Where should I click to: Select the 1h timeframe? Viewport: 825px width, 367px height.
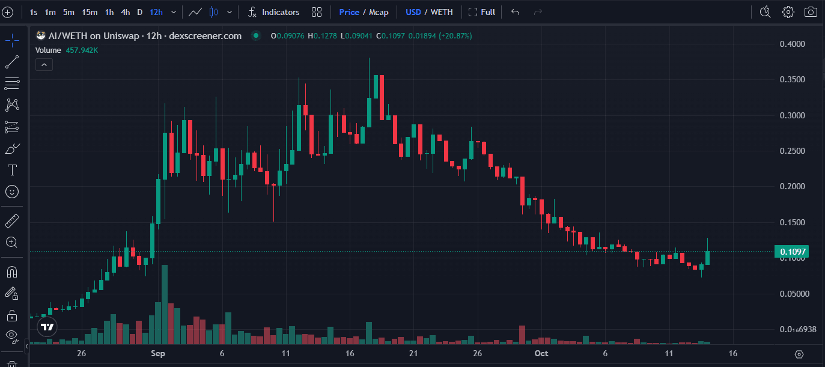[109, 12]
